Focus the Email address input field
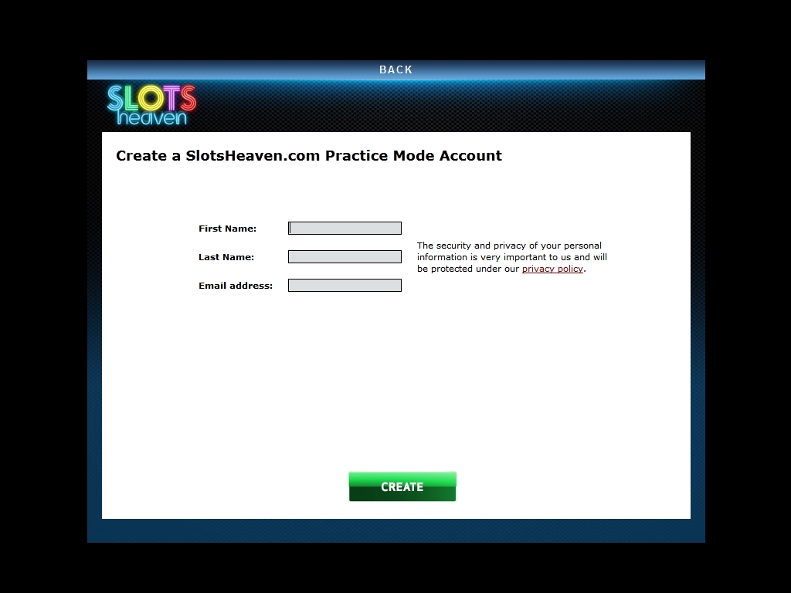Viewport: 791px width, 593px height. (345, 286)
